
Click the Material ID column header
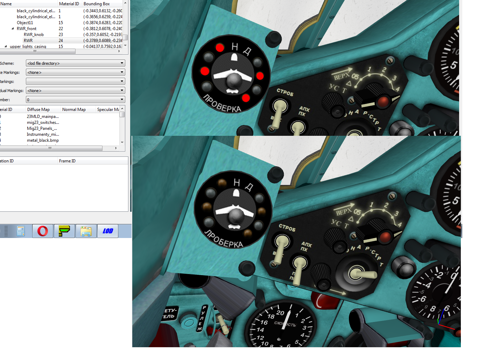point(69,4)
